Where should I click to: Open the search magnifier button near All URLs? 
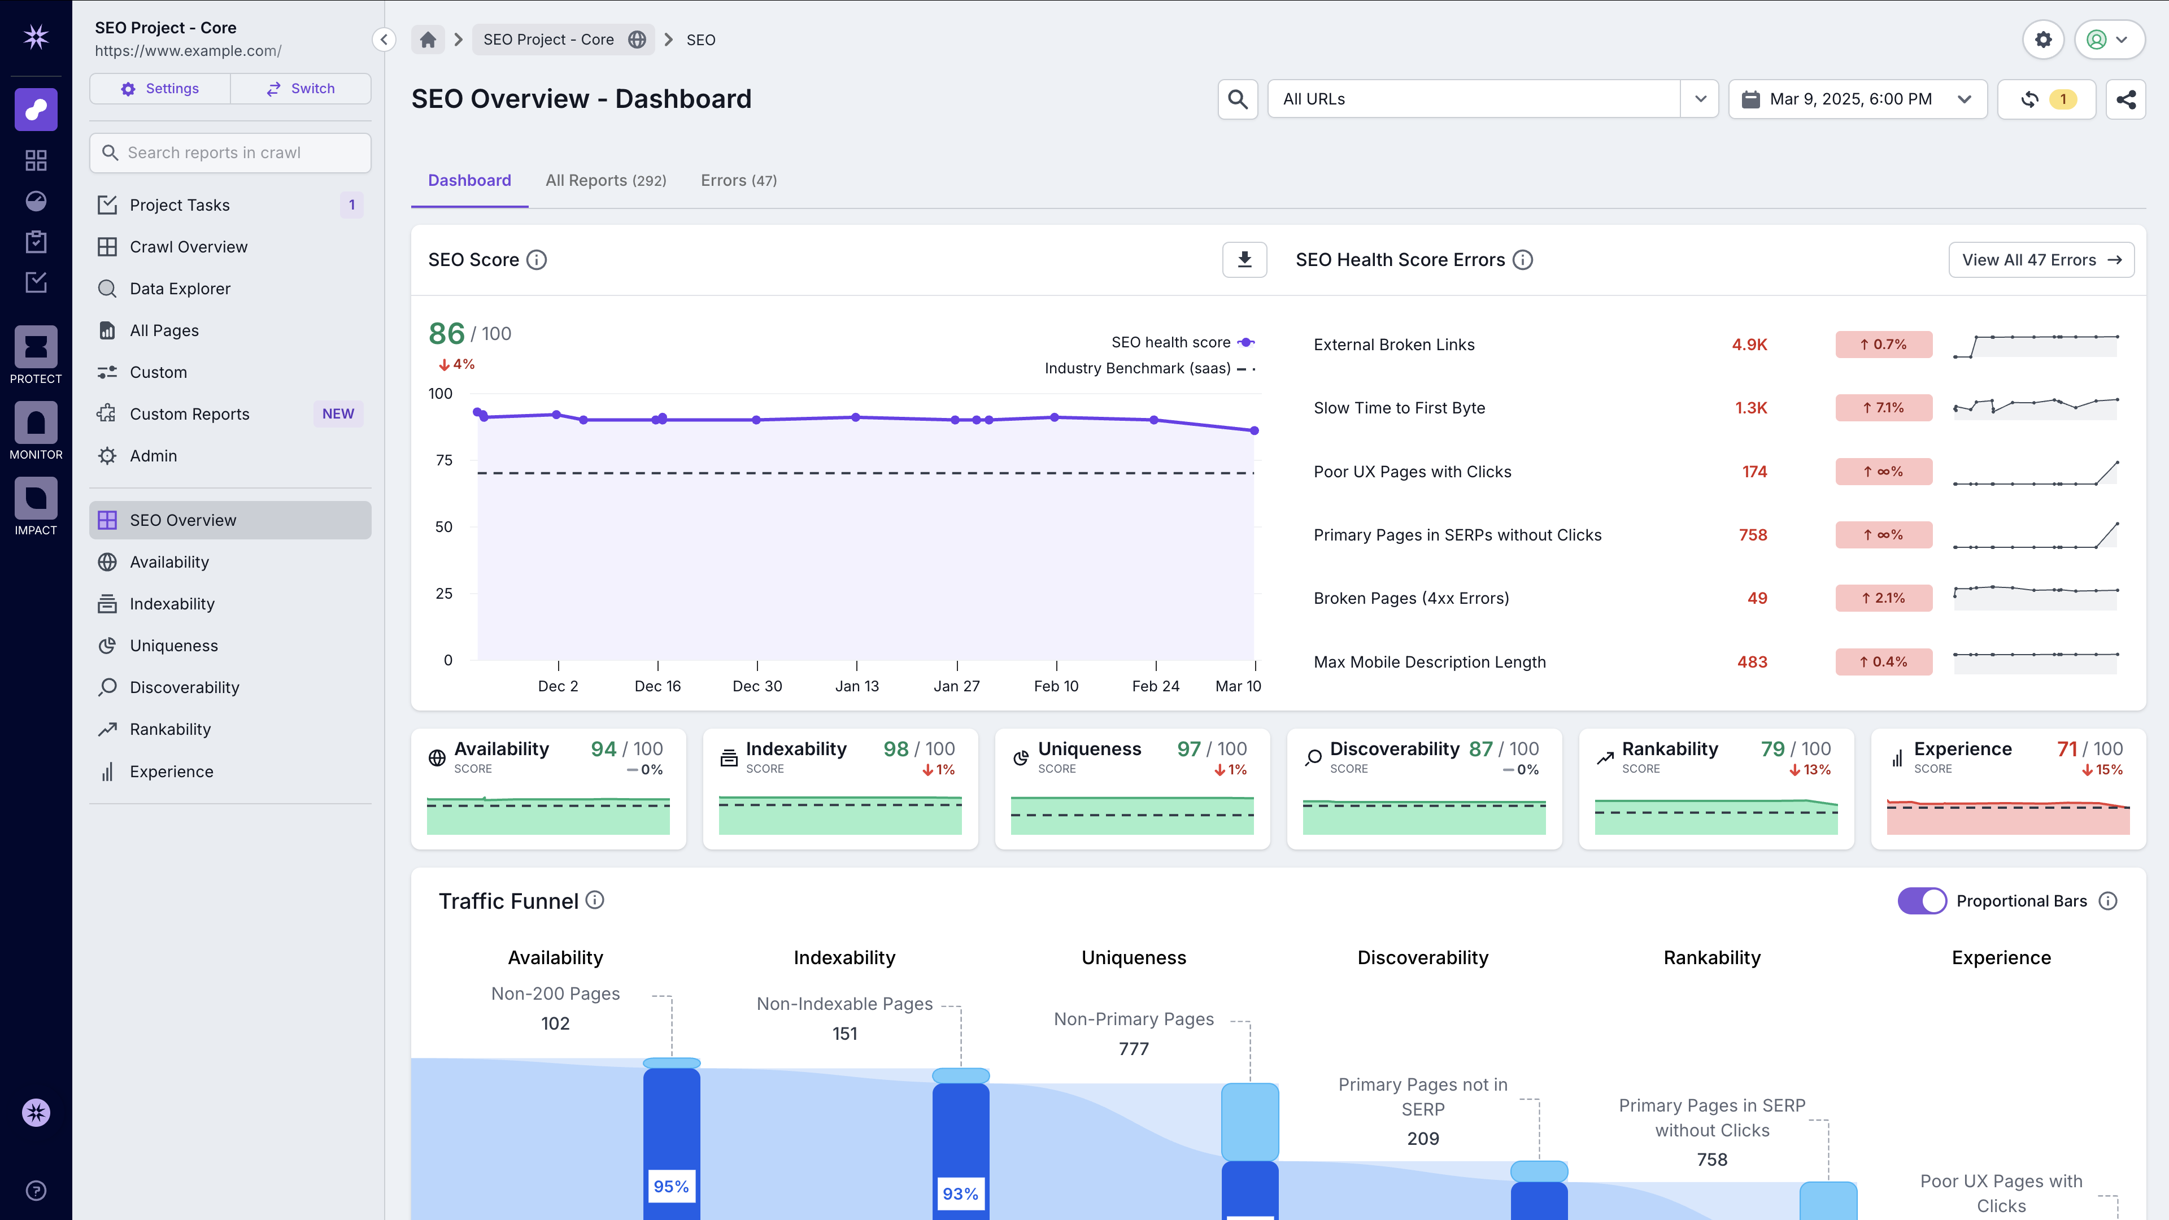pyautogui.click(x=1237, y=99)
